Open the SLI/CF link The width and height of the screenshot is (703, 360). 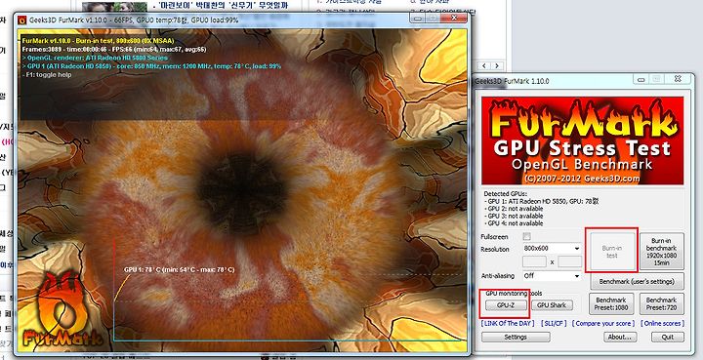click(555, 323)
